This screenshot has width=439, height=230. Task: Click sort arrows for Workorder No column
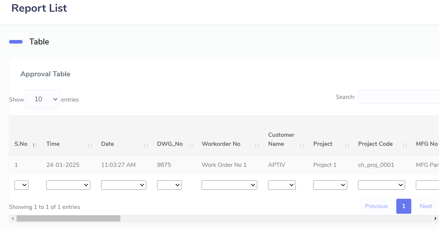pos(257,145)
